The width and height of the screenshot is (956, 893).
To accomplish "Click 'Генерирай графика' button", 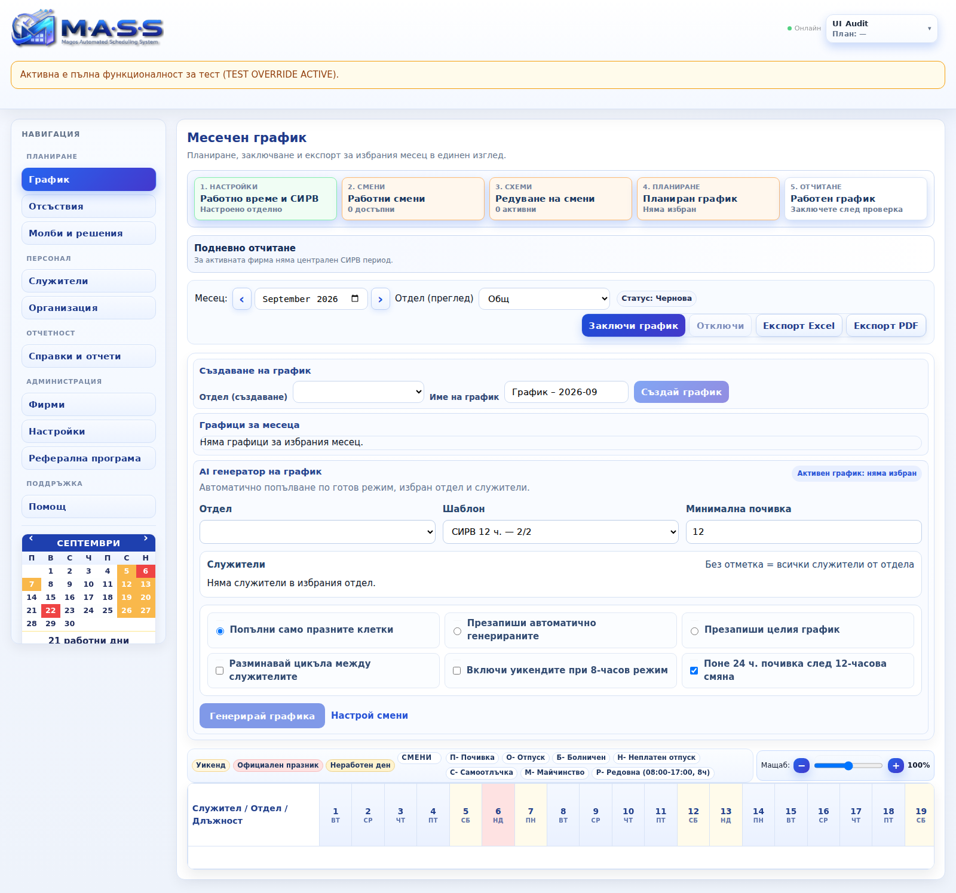I will click(x=262, y=716).
